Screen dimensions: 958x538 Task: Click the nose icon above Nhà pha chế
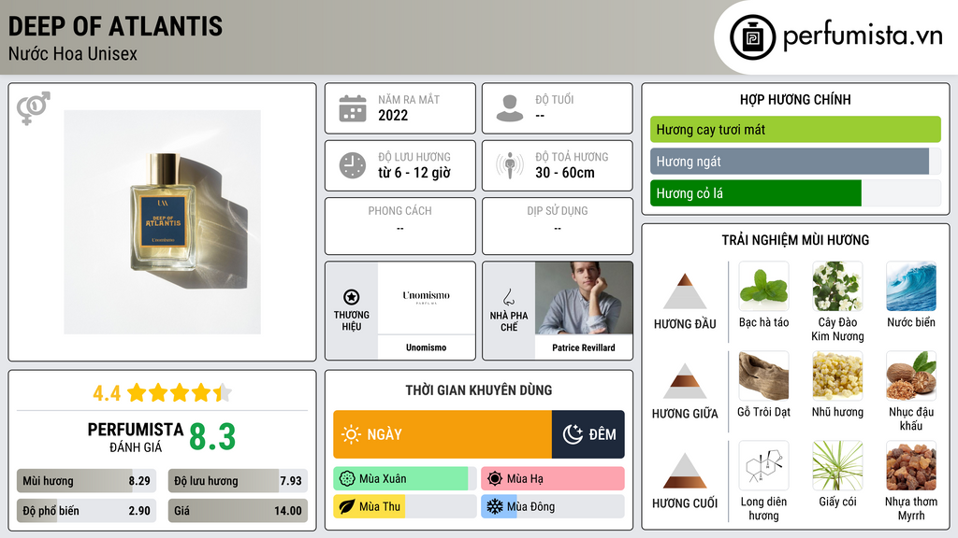tap(508, 297)
